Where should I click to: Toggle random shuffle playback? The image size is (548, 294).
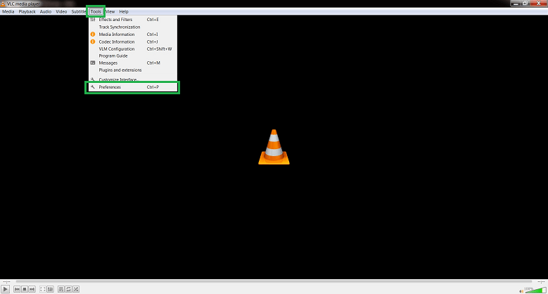(76, 289)
